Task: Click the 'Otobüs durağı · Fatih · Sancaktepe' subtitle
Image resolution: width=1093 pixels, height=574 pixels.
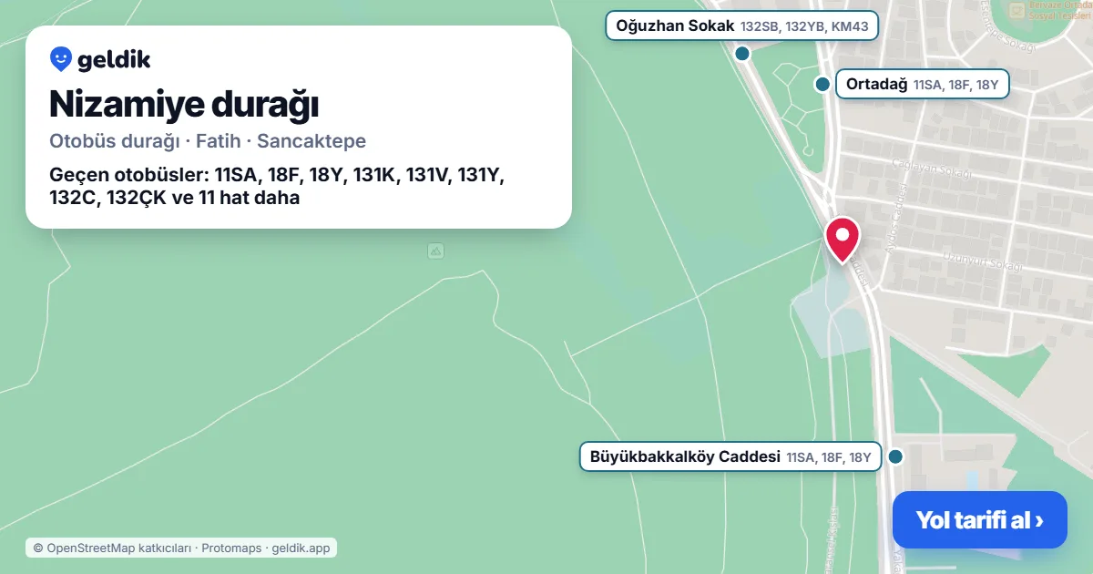Action: (208, 141)
